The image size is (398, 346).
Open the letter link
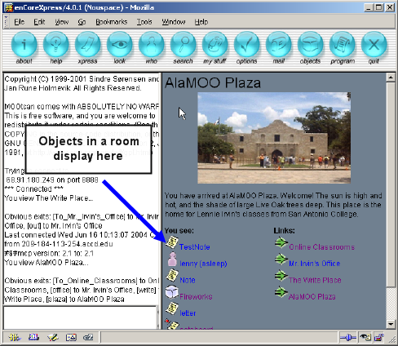188,313
